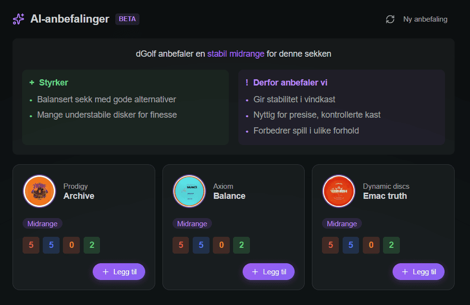Click the orange turn 0 swatch on Archive
This screenshot has width=470, height=305.
click(71, 245)
